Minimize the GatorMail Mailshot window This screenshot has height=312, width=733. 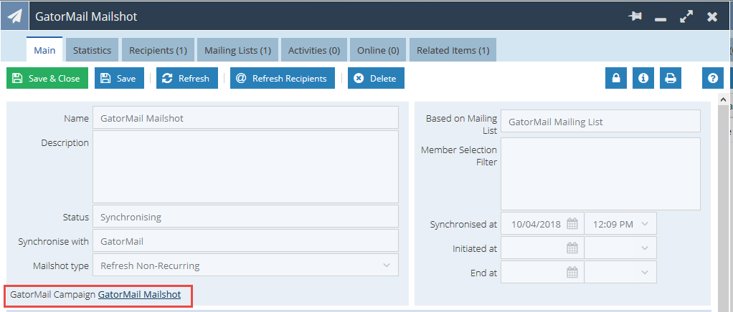[x=661, y=19]
